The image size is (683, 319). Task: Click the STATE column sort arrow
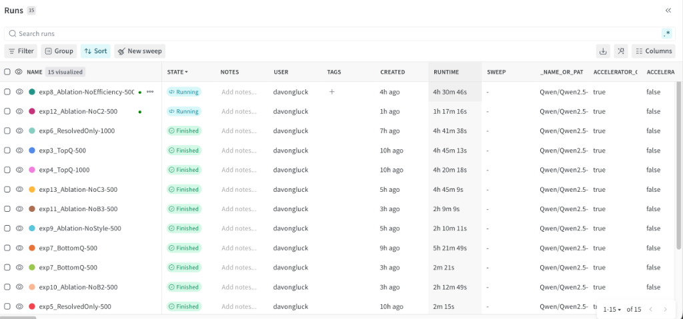tap(186, 72)
